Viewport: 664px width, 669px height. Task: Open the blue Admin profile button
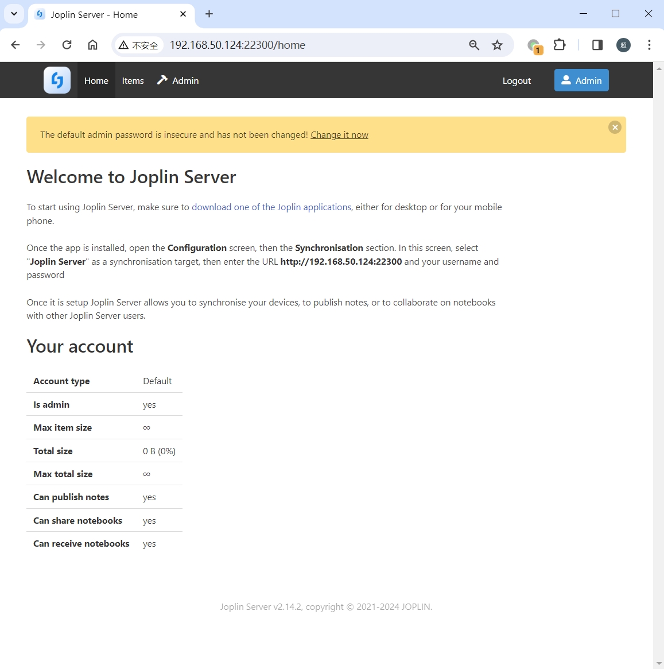tap(581, 80)
